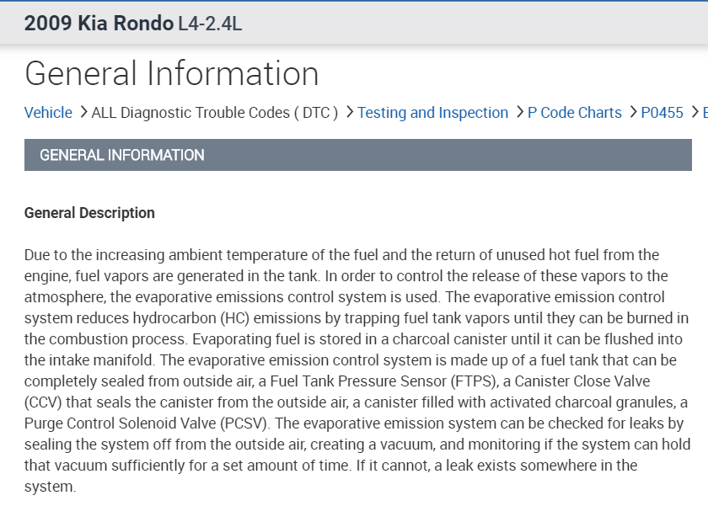This screenshot has height=506, width=708.
Task: Click the L4-2.4L engine label
Action: pyautogui.click(x=210, y=24)
